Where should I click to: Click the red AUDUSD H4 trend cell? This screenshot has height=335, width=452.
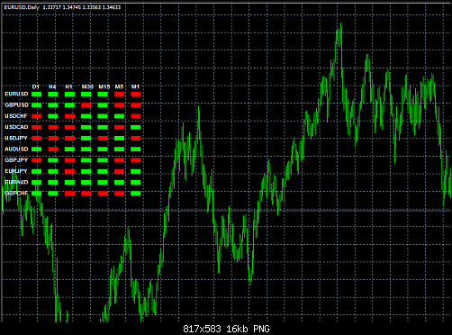pos(53,149)
